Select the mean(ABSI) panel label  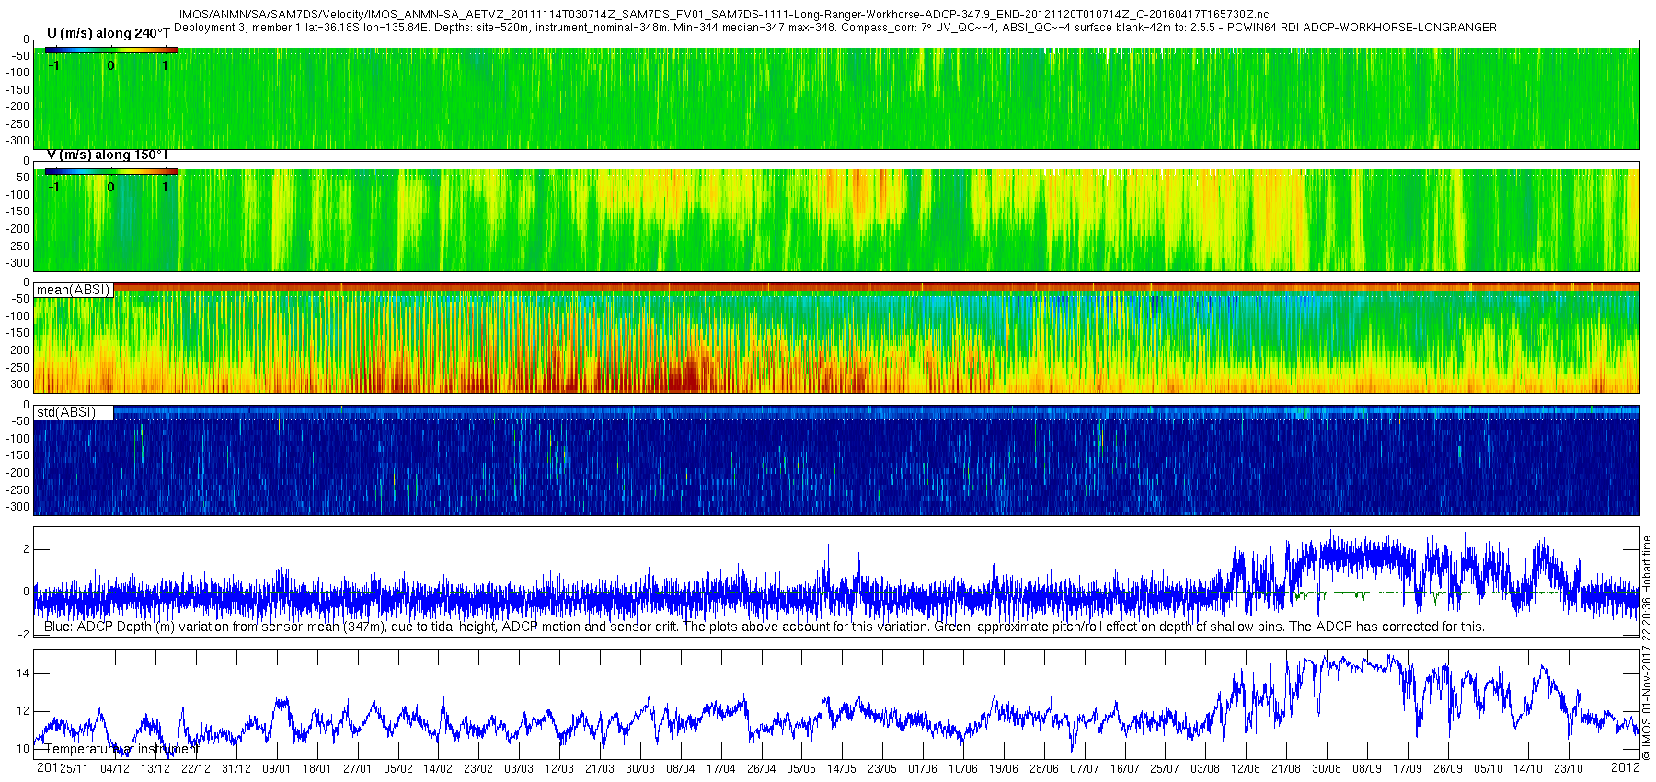click(74, 290)
